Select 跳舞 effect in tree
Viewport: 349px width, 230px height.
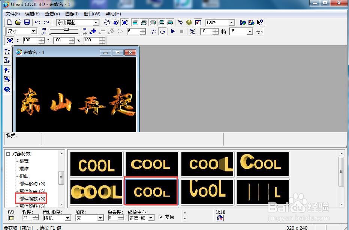24,161
